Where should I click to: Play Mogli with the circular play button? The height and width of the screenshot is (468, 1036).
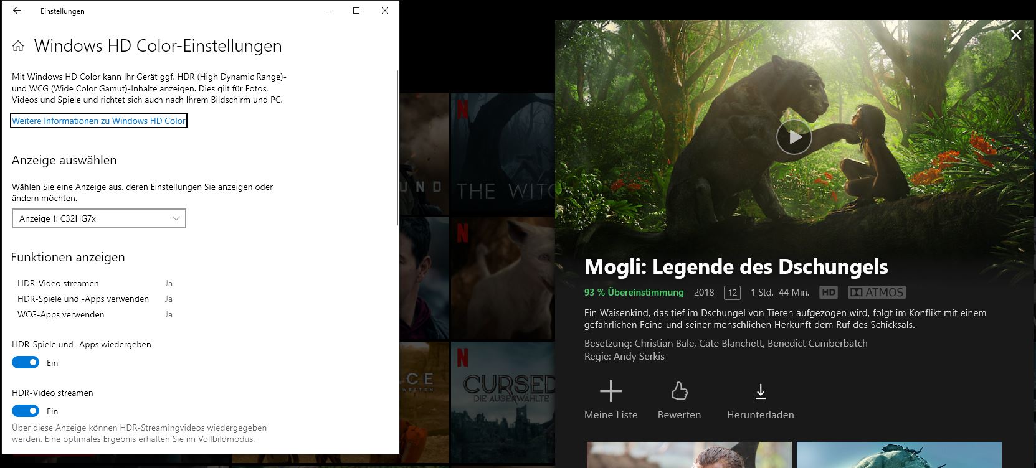[x=794, y=136]
